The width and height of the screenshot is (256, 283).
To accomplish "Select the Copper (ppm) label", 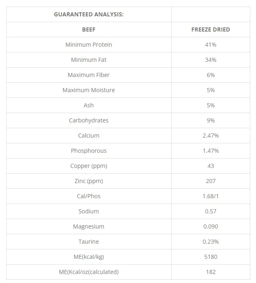I will [x=89, y=166].
